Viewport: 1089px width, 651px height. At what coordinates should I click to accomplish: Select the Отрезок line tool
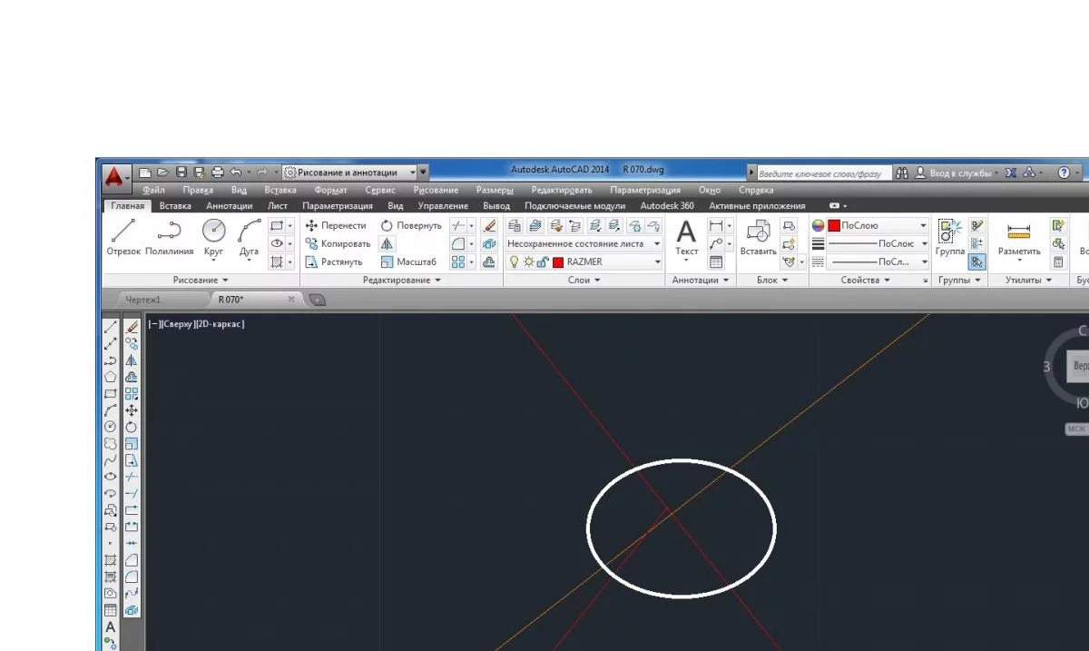point(123,238)
